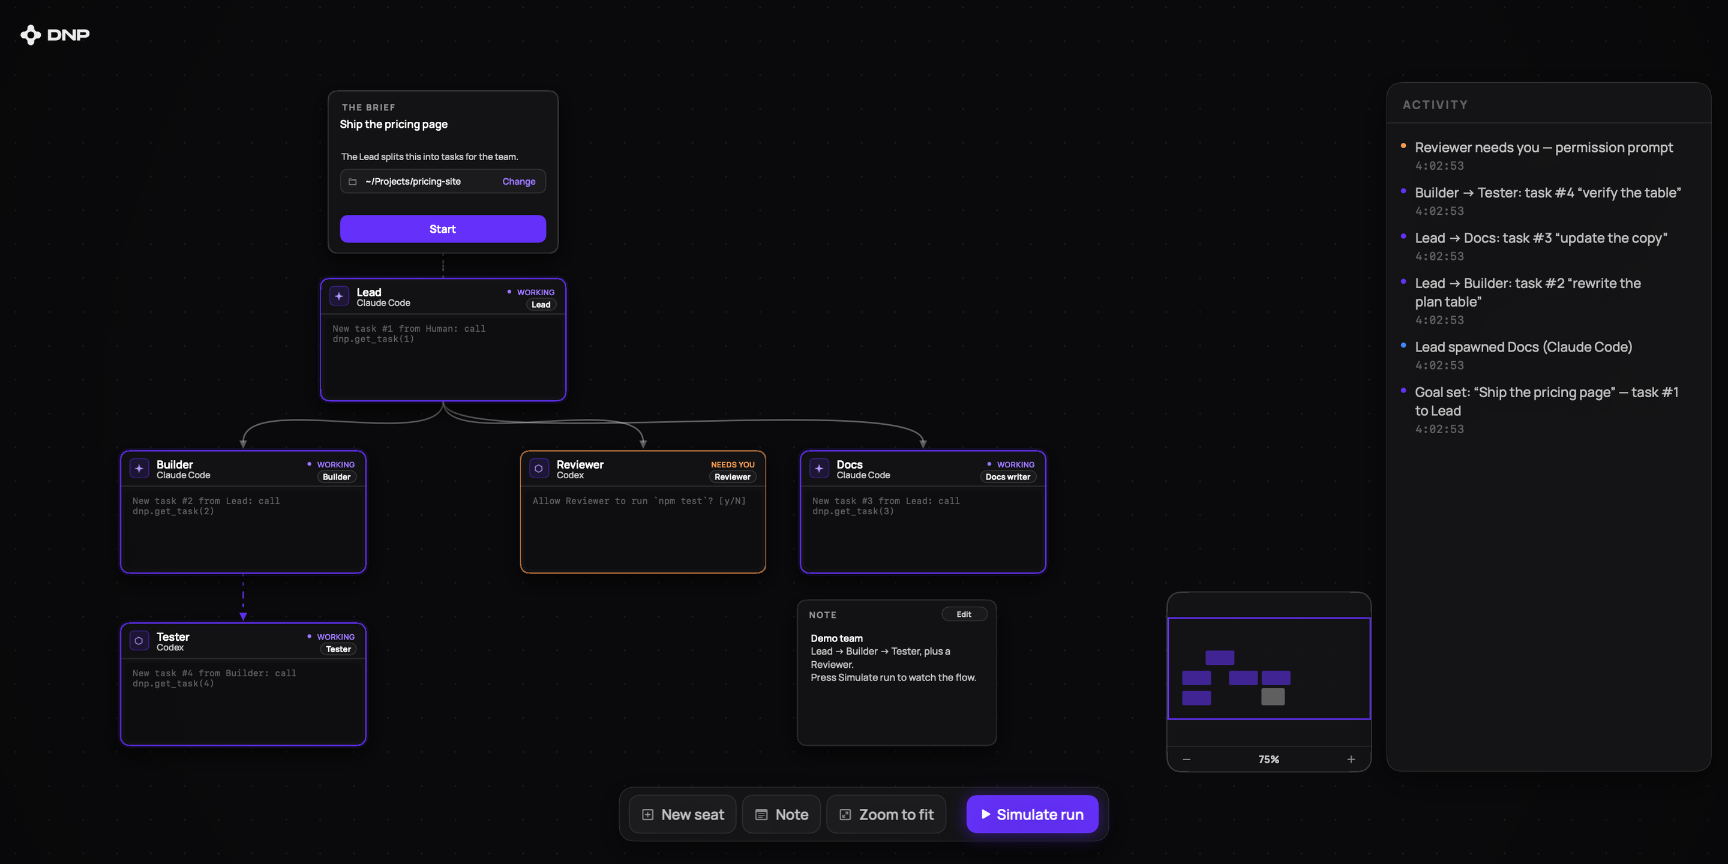Click the folder icon beside ~/Projects/pricing-site

coord(353,182)
